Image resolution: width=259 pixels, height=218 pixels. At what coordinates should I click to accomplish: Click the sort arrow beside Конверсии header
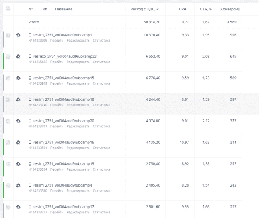pos(239,9)
